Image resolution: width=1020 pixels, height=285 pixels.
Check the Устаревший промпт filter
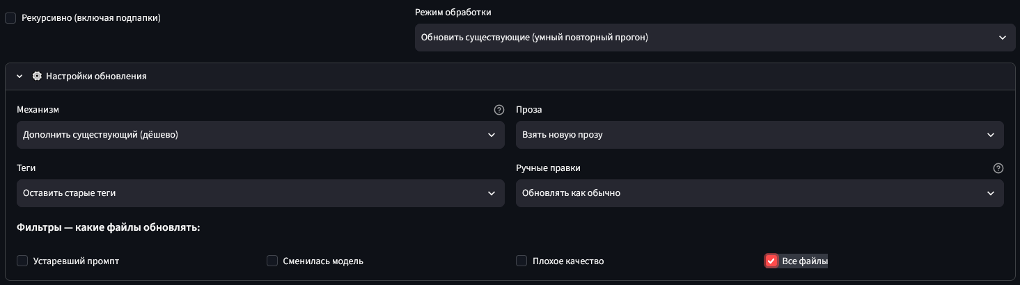(x=22, y=261)
